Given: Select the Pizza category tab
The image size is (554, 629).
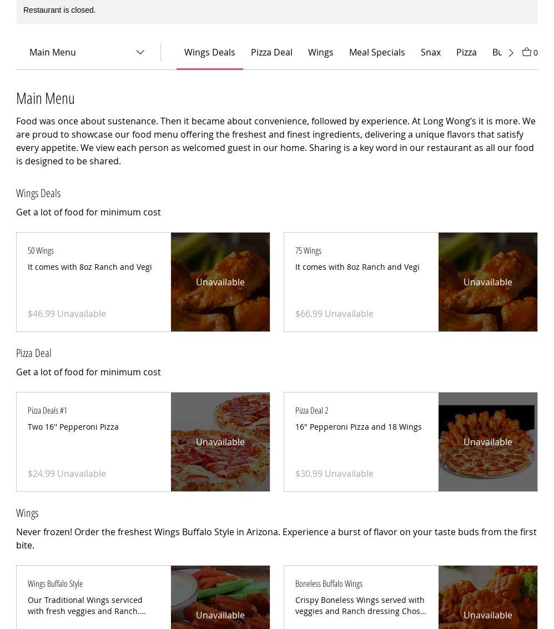Looking at the screenshot, I should (466, 53).
